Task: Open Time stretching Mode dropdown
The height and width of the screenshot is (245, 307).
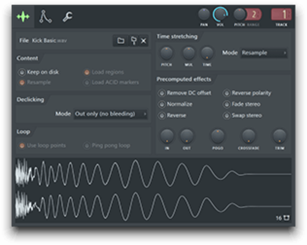Action: 264,53
